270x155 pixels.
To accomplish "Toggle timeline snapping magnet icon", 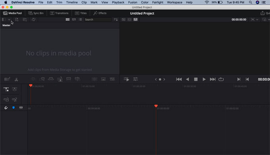I will click(x=6, y=108).
